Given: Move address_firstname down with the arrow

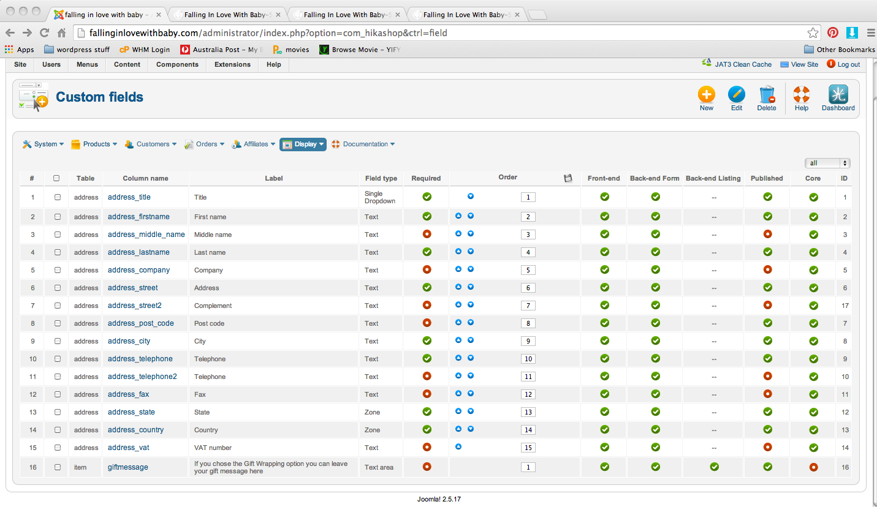Looking at the screenshot, I should pyautogui.click(x=471, y=216).
